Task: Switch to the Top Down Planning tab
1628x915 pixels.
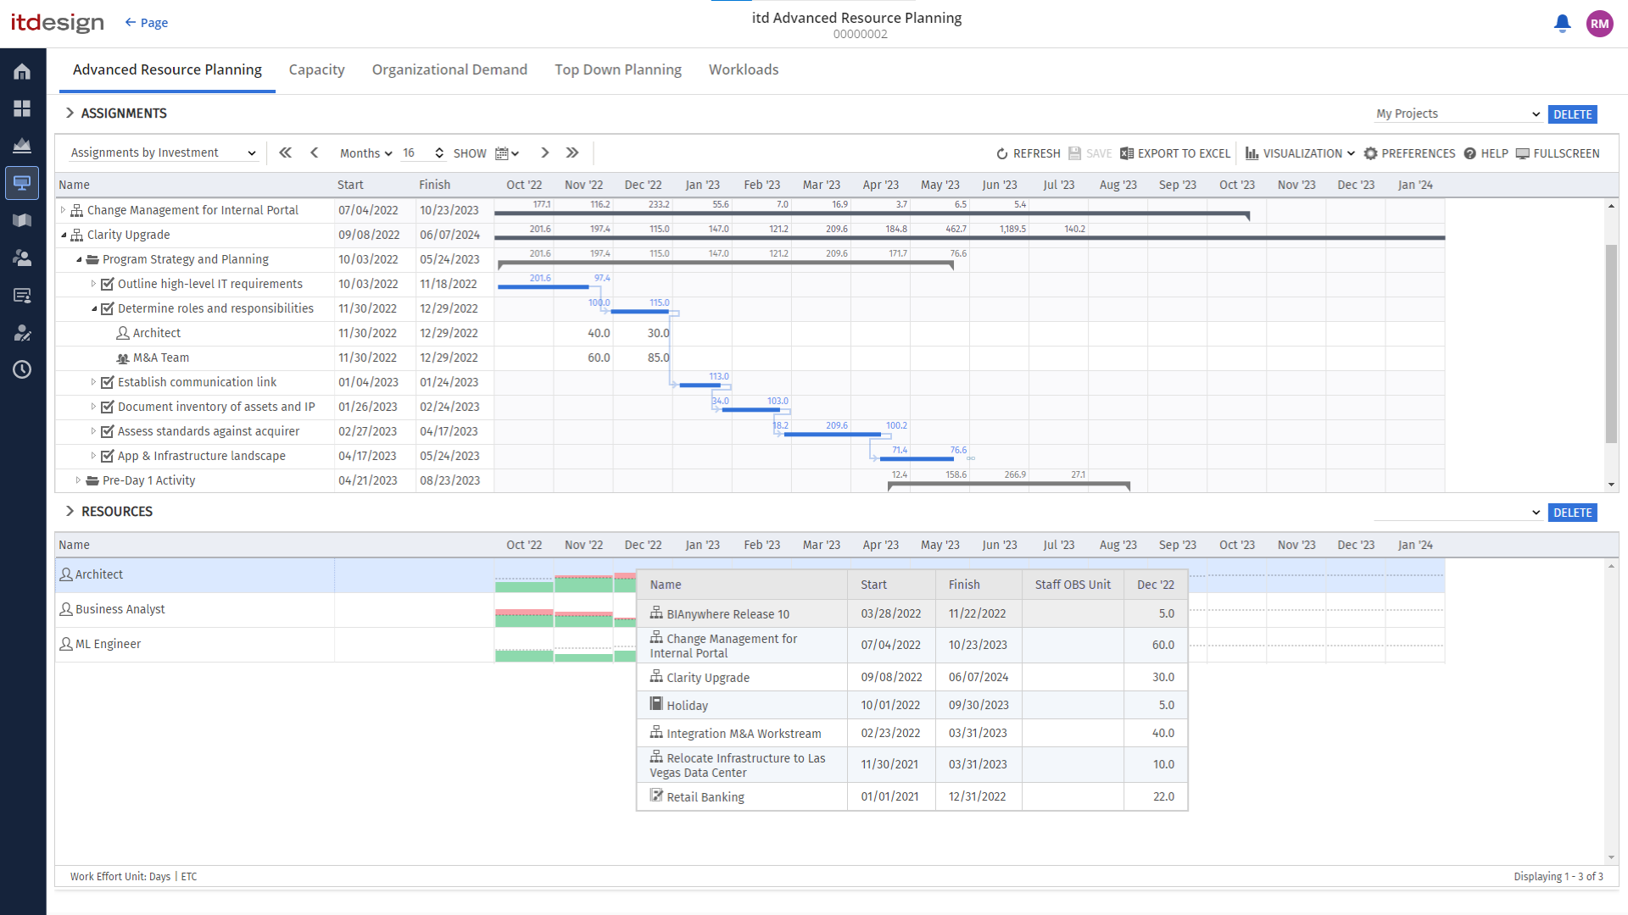Action: pyautogui.click(x=618, y=69)
